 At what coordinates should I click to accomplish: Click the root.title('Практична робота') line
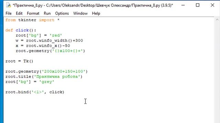[x=44, y=77]
